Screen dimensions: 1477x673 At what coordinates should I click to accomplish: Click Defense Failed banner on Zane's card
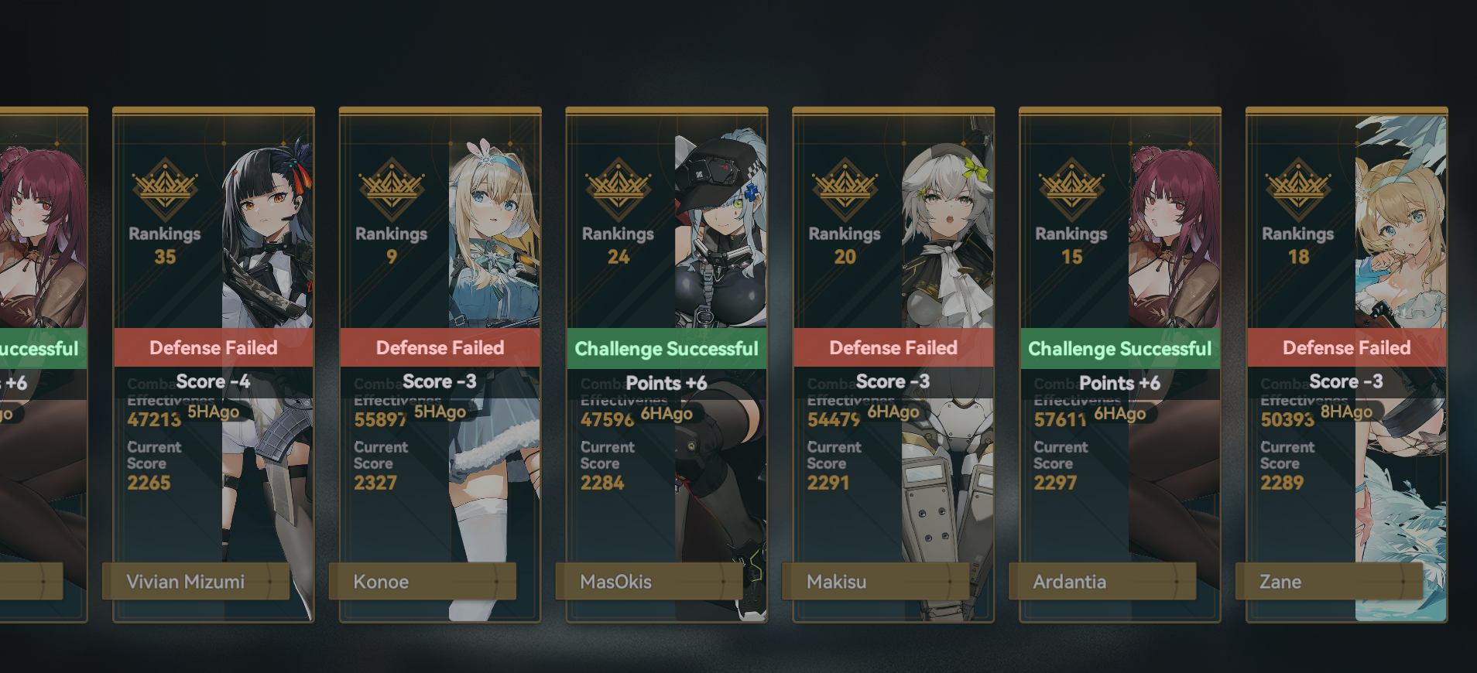point(1347,347)
